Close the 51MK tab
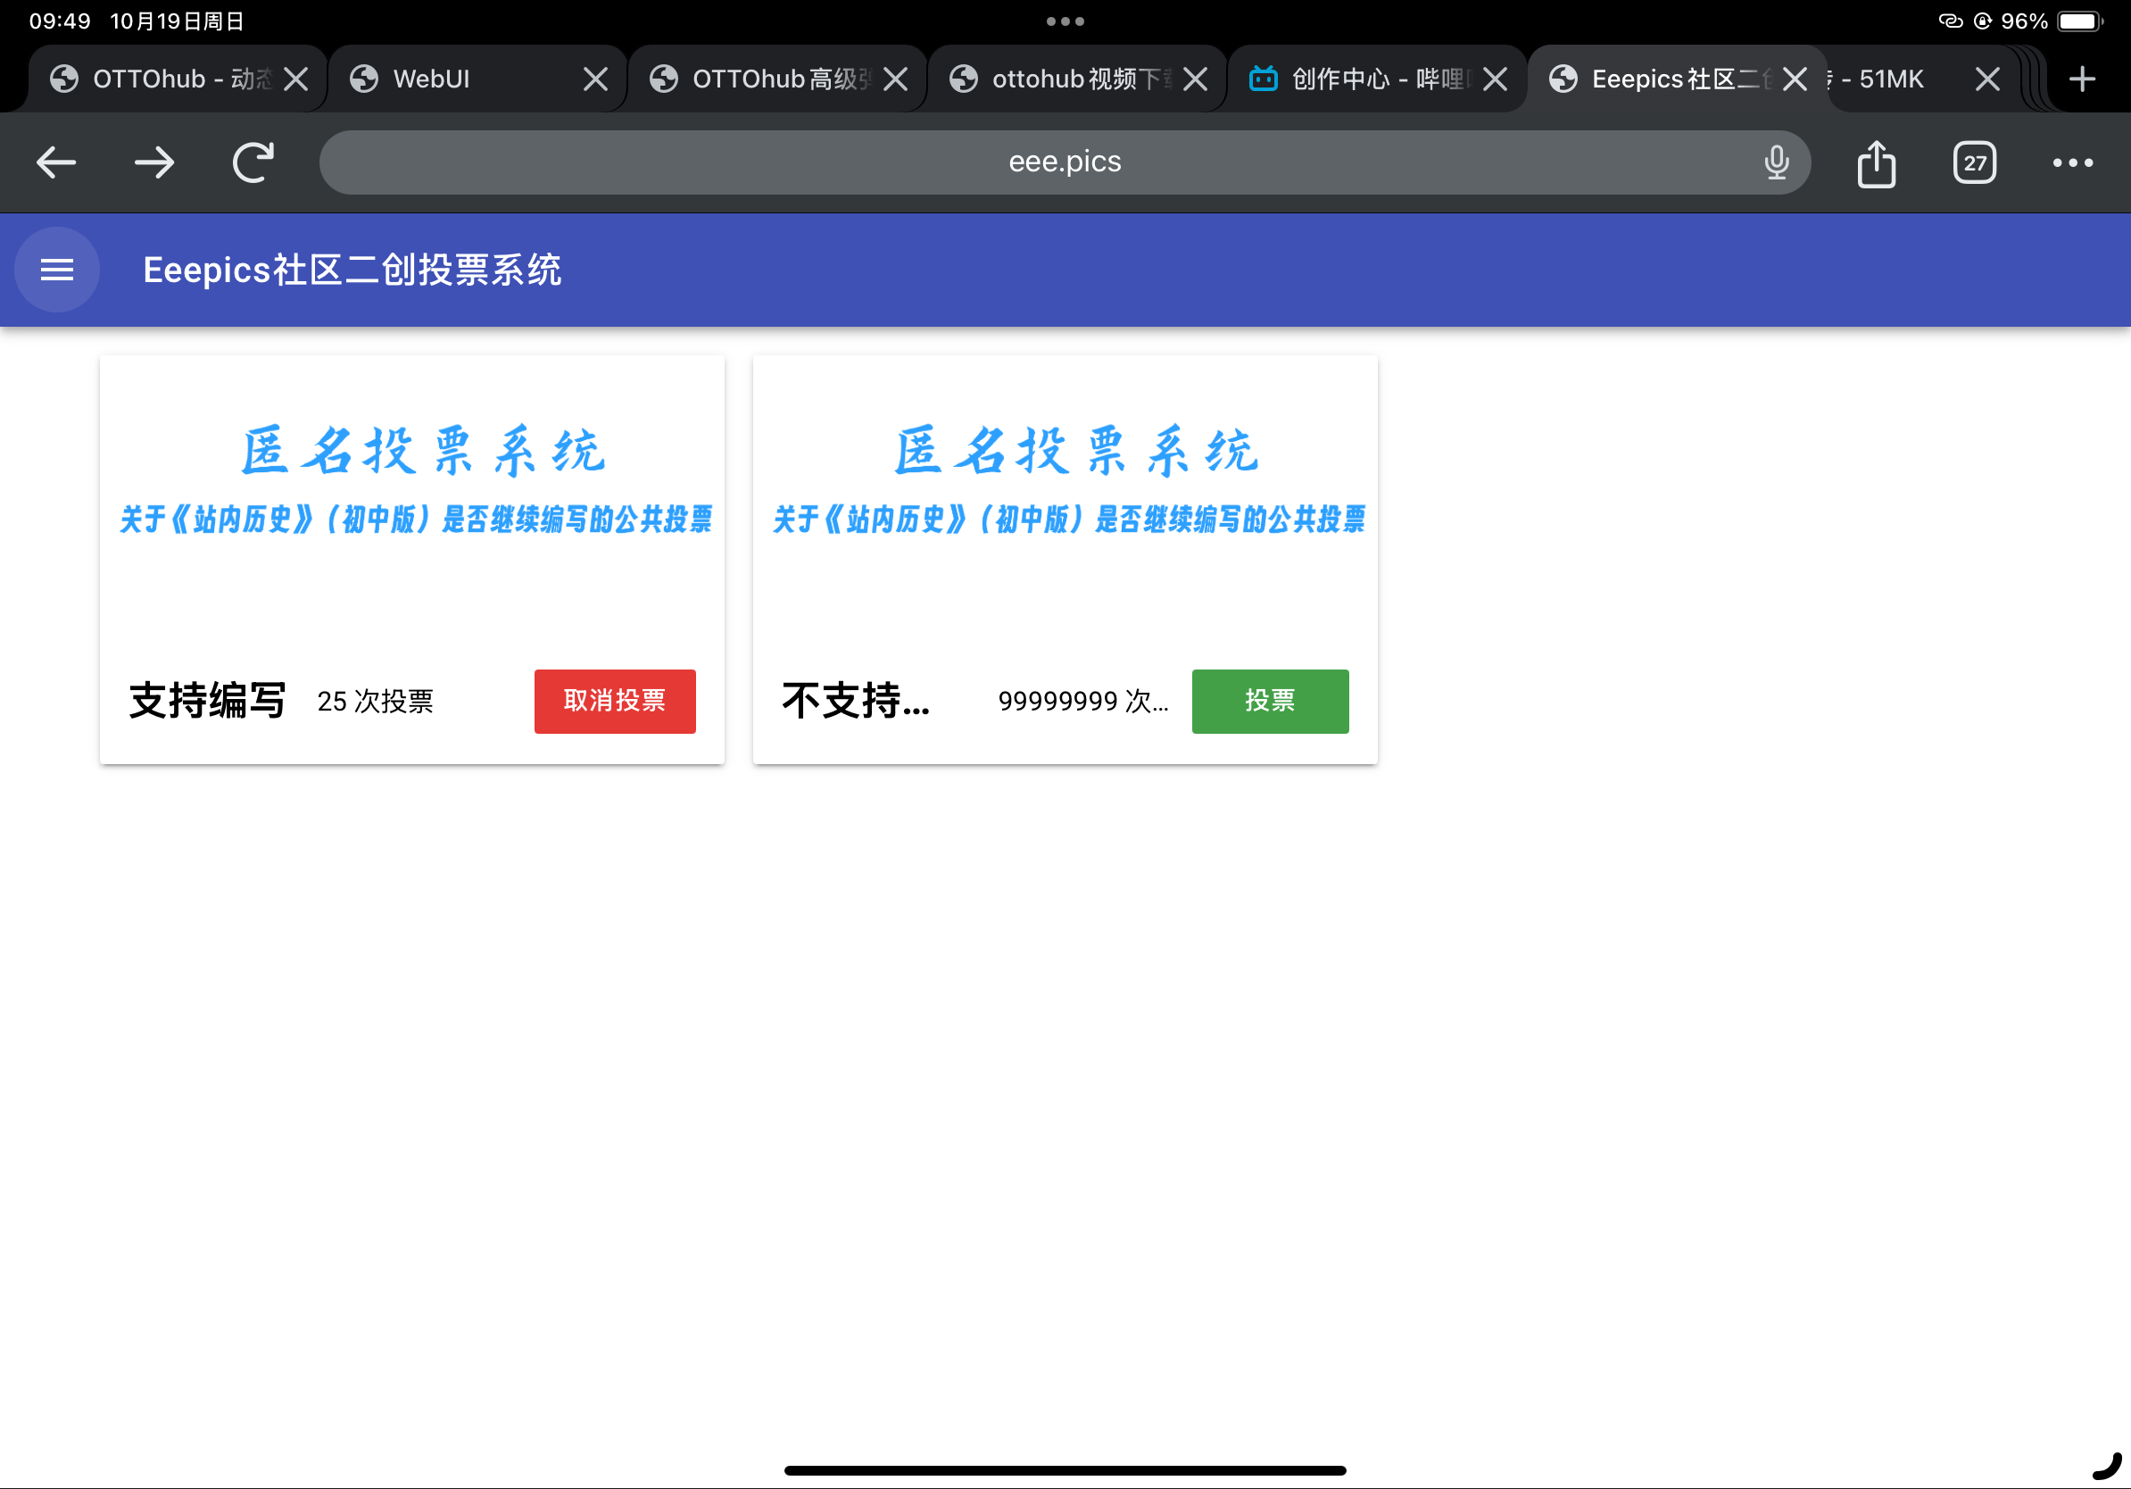Viewport: 2131px width, 1489px height. tap(1987, 79)
